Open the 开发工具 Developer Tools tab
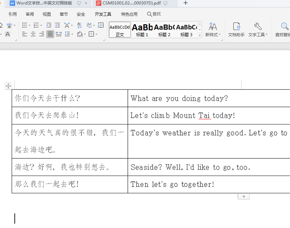 [103, 14]
